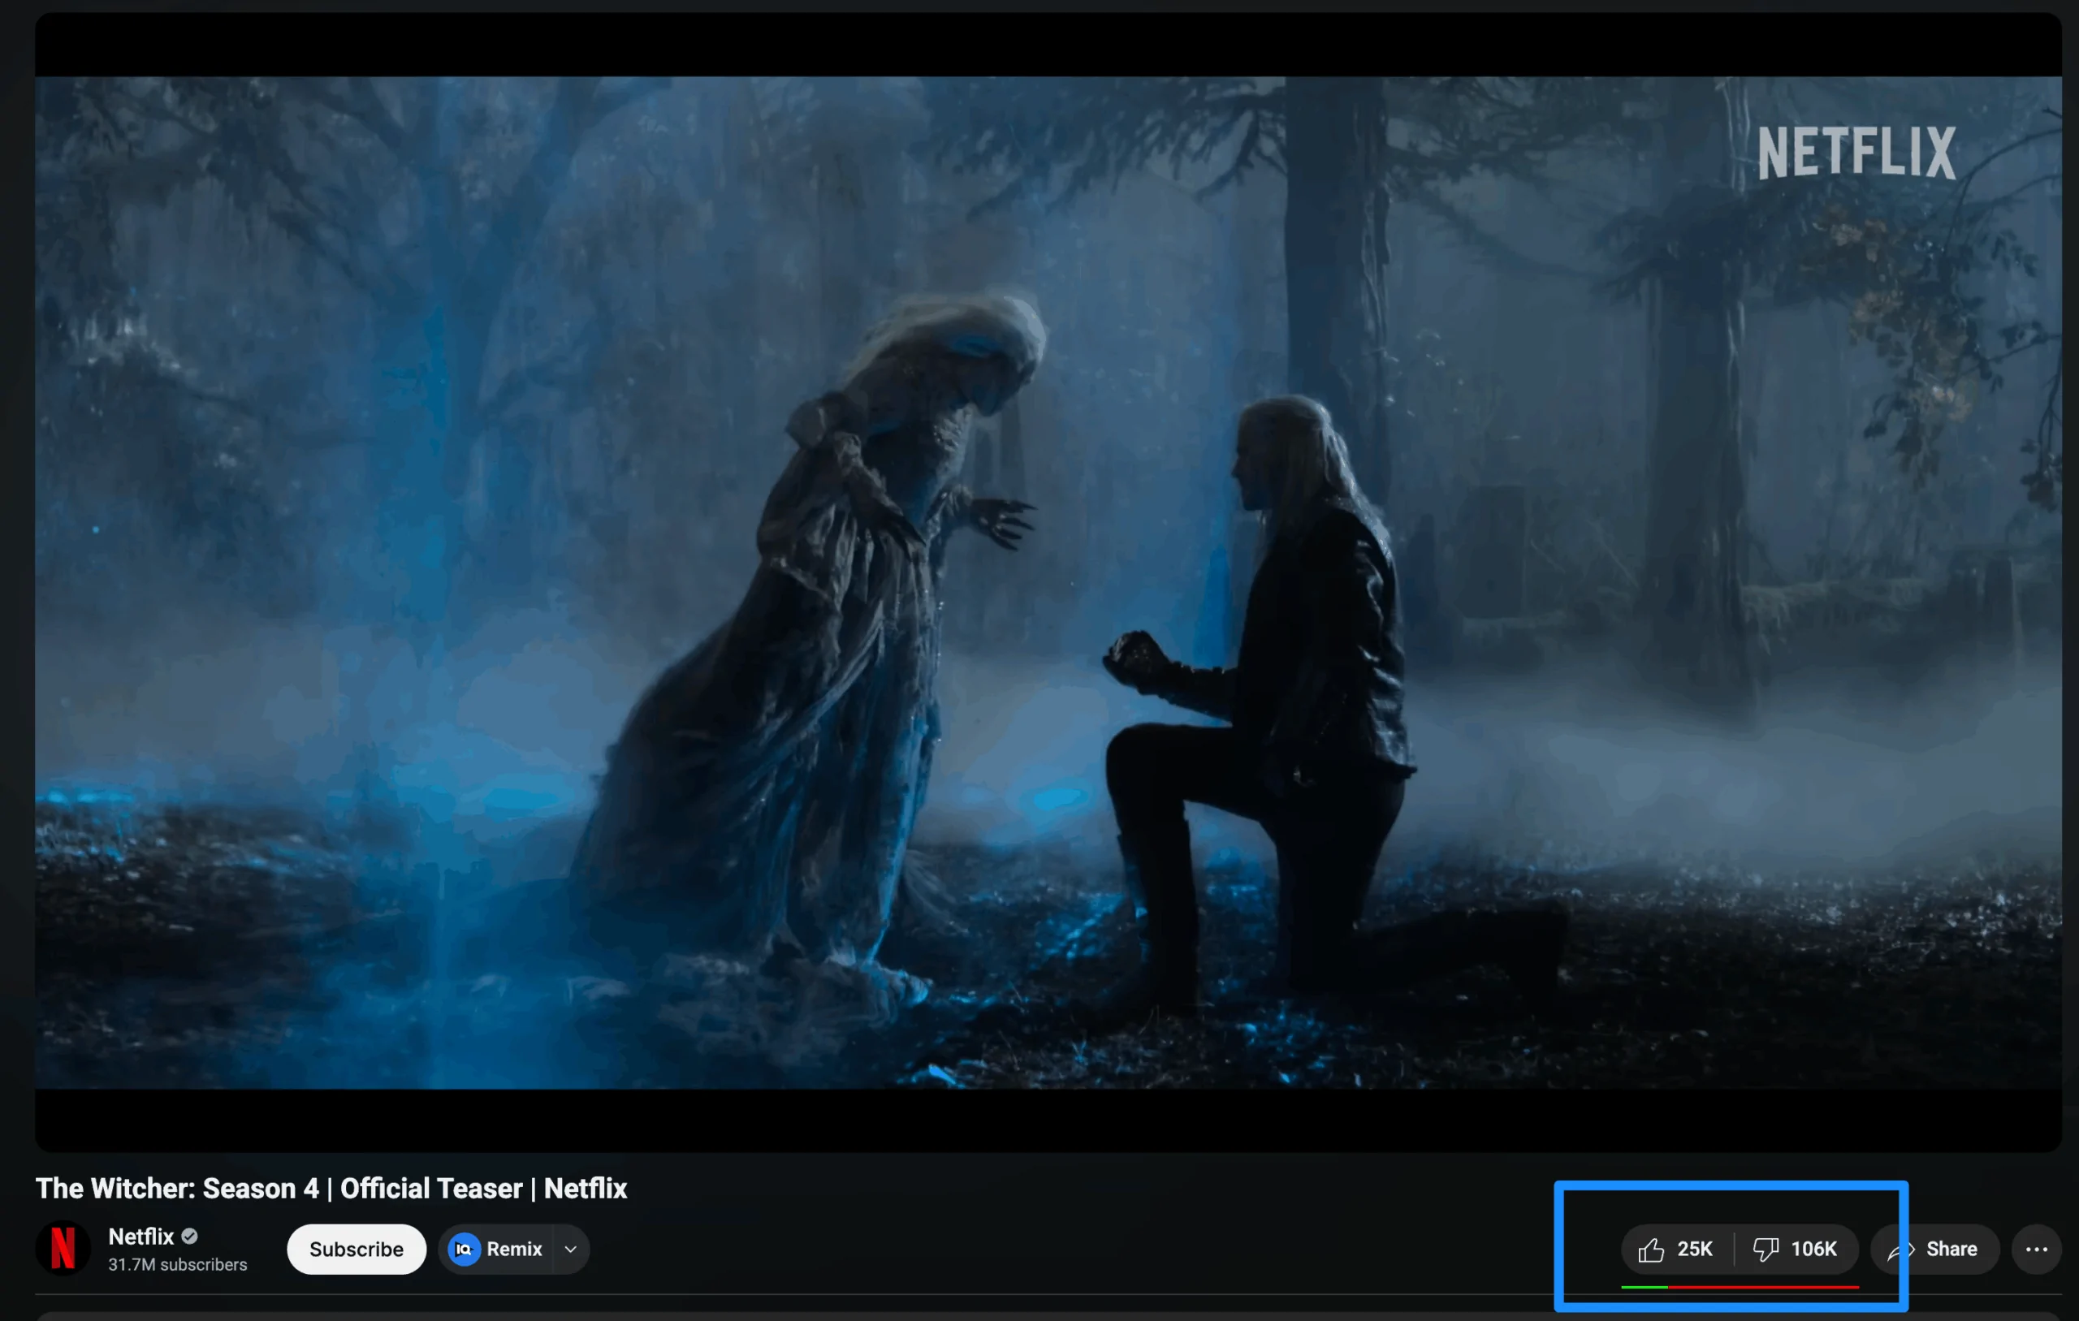Viewport: 2079px width, 1321px height.
Task: Click the thumbs-down dislike button showing 106K
Action: coord(1796,1249)
